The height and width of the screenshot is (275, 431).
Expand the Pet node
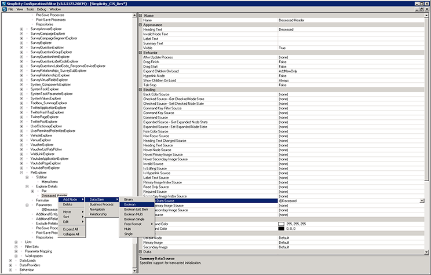click(x=32, y=191)
